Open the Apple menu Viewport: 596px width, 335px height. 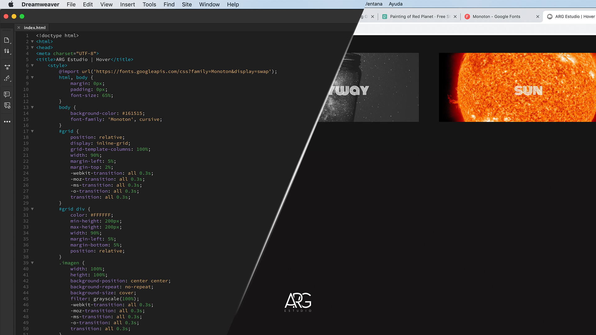coord(11,4)
